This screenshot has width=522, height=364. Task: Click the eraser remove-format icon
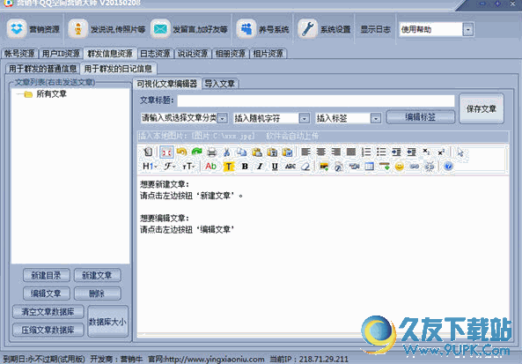[305, 166]
